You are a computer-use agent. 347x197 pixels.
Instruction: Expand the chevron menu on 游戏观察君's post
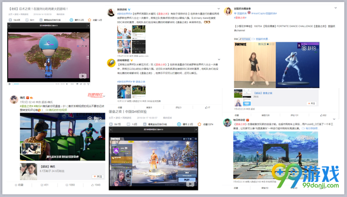point(219,60)
